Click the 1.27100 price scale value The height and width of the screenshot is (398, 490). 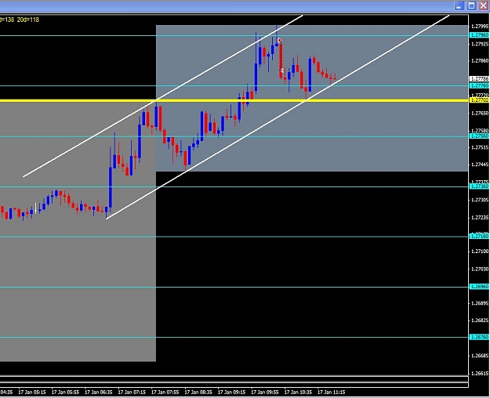point(480,251)
